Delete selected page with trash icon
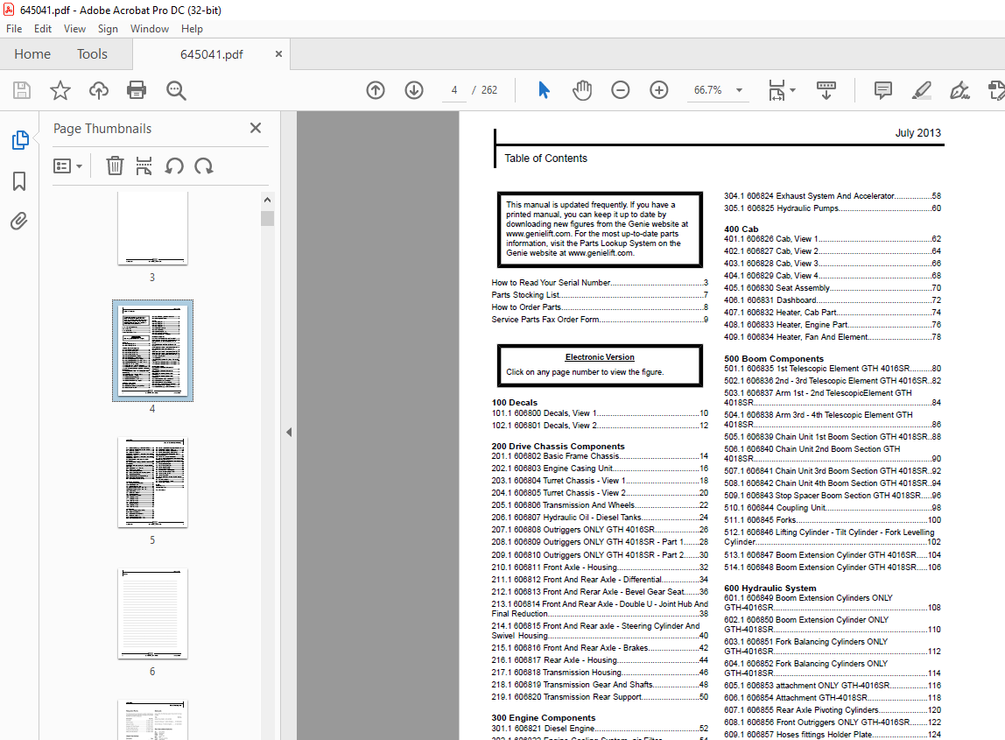The height and width of the screenshot is (740, 1005). (115, 166)
